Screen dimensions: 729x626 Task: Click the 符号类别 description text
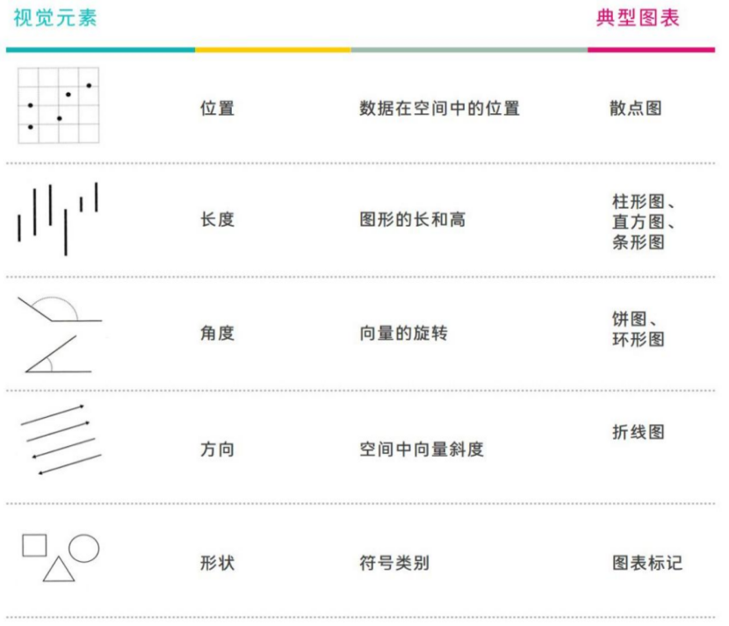click(394, 563)
